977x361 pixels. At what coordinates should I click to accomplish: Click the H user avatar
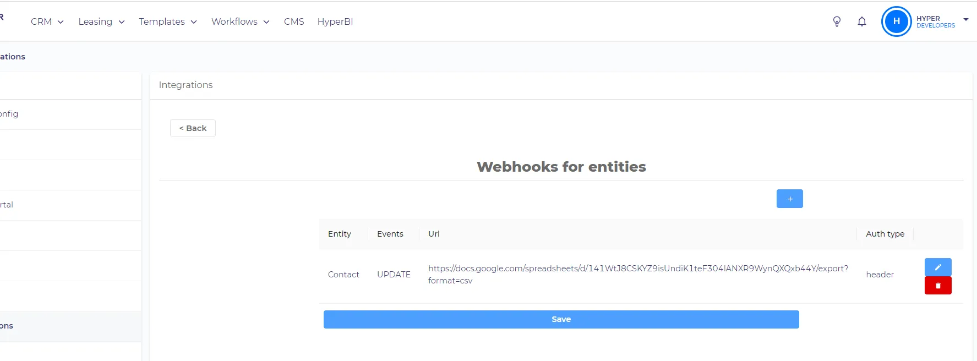tap(897, 21)
